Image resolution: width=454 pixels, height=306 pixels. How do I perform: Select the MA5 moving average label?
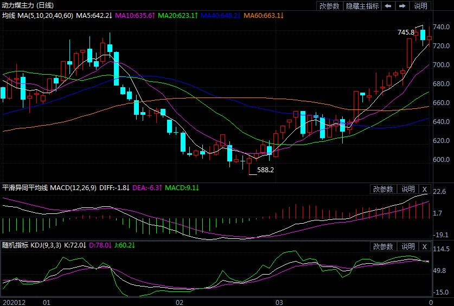(94, 16)
